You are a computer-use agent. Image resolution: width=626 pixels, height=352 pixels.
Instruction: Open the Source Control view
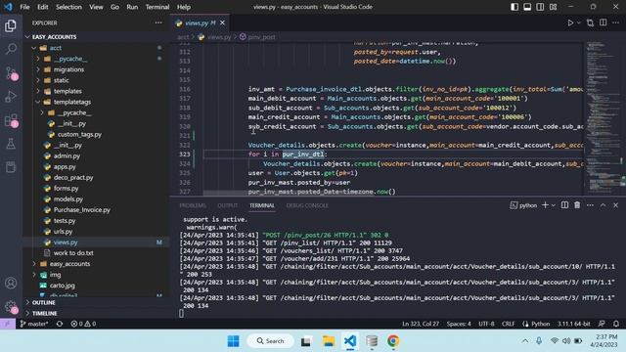[11, 73]
